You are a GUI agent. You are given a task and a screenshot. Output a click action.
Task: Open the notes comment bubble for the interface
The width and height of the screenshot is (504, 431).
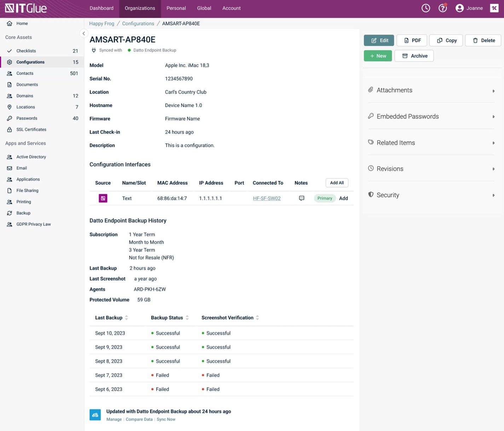tap(301, 198)
